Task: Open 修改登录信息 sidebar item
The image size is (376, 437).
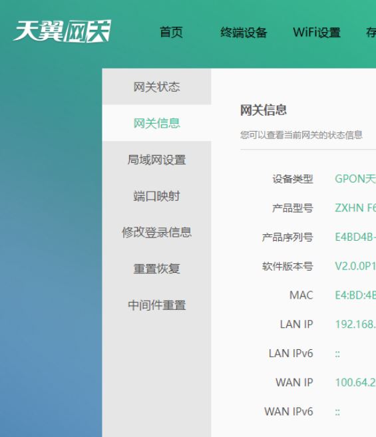Action: pos(157,232)
